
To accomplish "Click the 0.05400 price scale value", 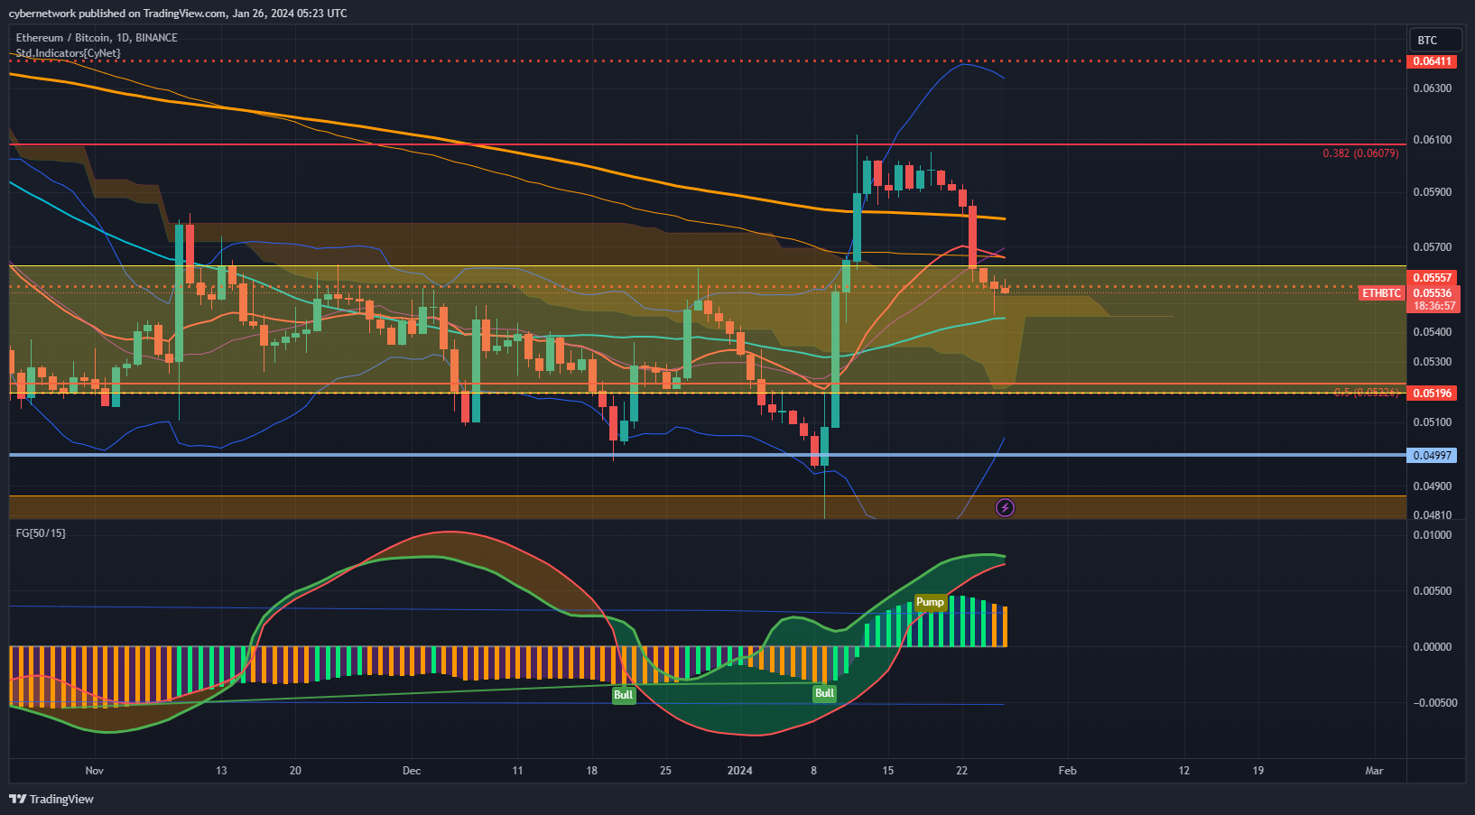I will pyautogui.click(x=1433, y=332).
